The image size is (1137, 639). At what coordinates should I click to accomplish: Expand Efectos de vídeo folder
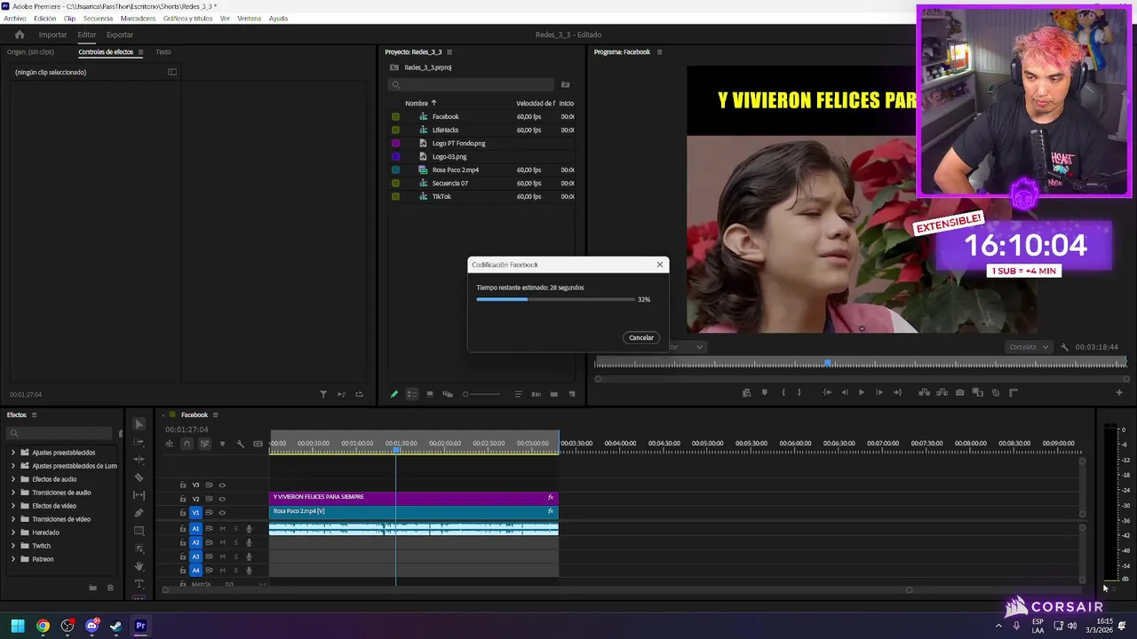13,506
